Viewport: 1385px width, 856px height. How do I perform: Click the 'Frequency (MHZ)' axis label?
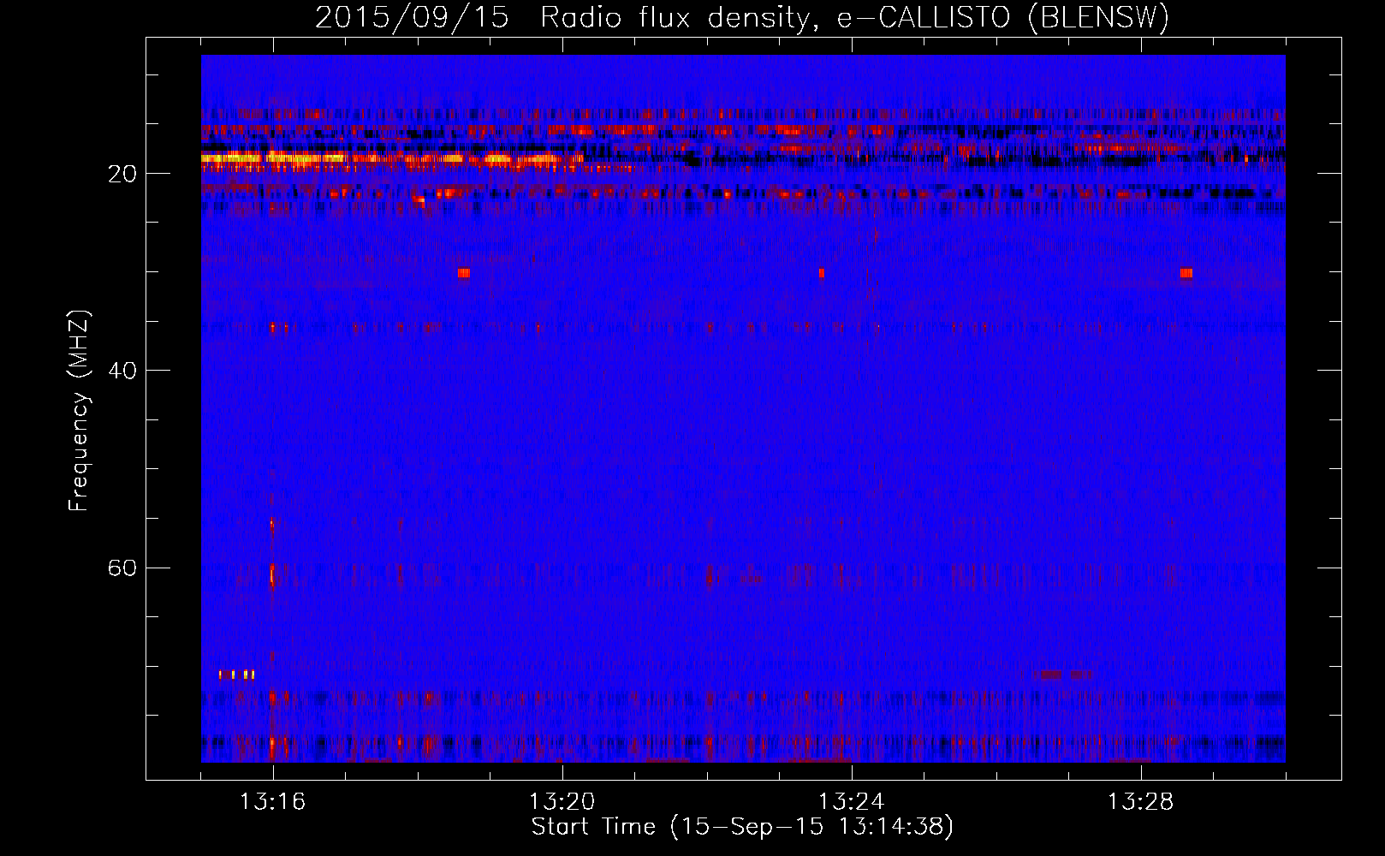[78, 411]
